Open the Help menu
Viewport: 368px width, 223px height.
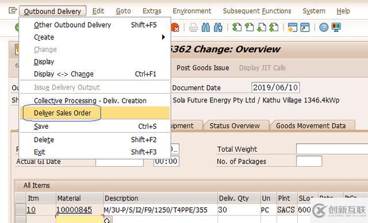pyautogui.click(x=343, y=11)
